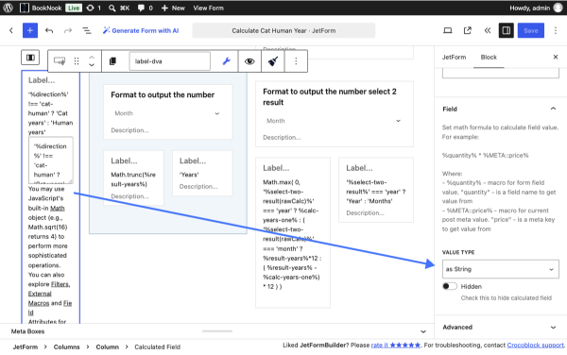The image size is (567, 355).
Task: Click the JetForm breadcrumb
Action: click(x=25, y=347)
